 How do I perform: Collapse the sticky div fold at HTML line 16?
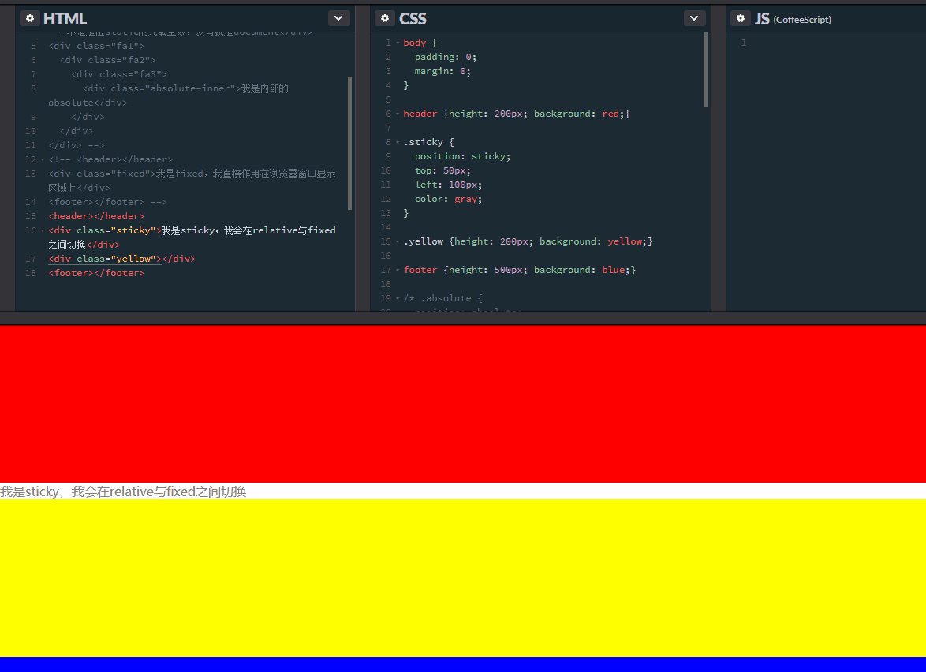tap(43, 230)
